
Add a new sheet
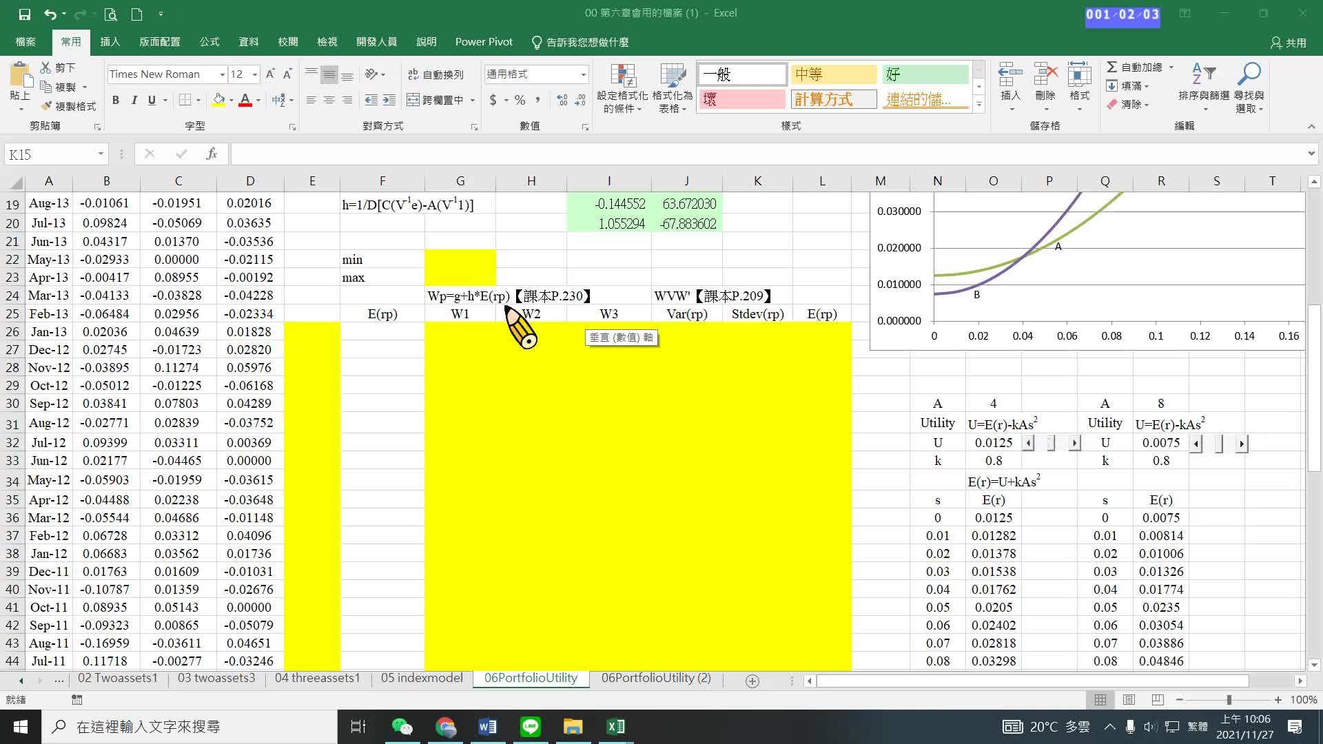click(752, 681)
